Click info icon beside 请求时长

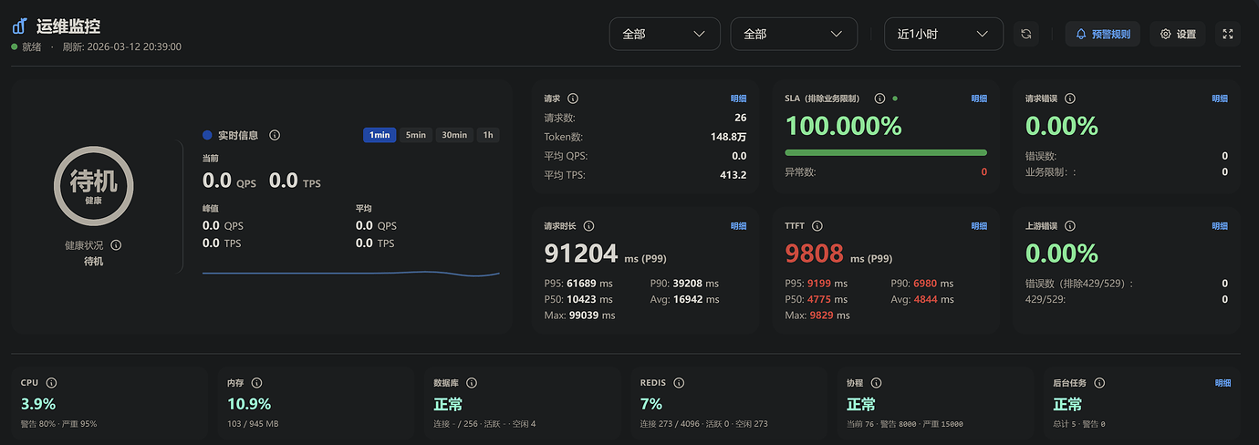[588, 226]
